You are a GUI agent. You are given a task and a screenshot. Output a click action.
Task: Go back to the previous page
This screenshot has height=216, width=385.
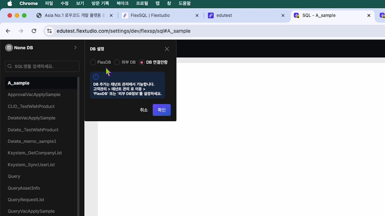pos(8,31)
